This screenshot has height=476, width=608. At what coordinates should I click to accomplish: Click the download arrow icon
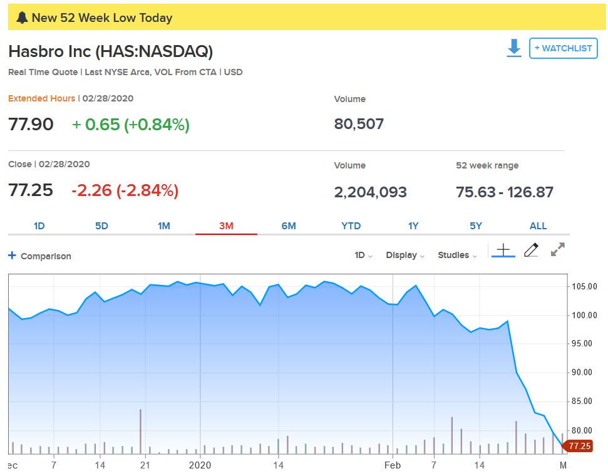tap(514, 48)
